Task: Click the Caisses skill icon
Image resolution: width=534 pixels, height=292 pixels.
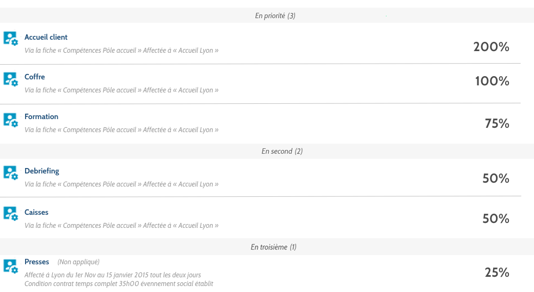Action: coord(10,213)
